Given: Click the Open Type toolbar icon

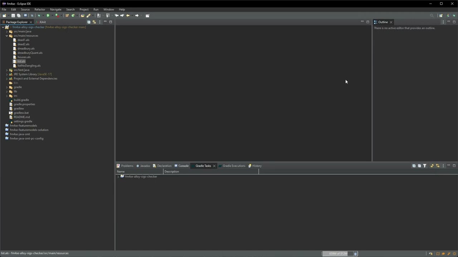Looking at the screenshot, I should [x=83, y=15].
